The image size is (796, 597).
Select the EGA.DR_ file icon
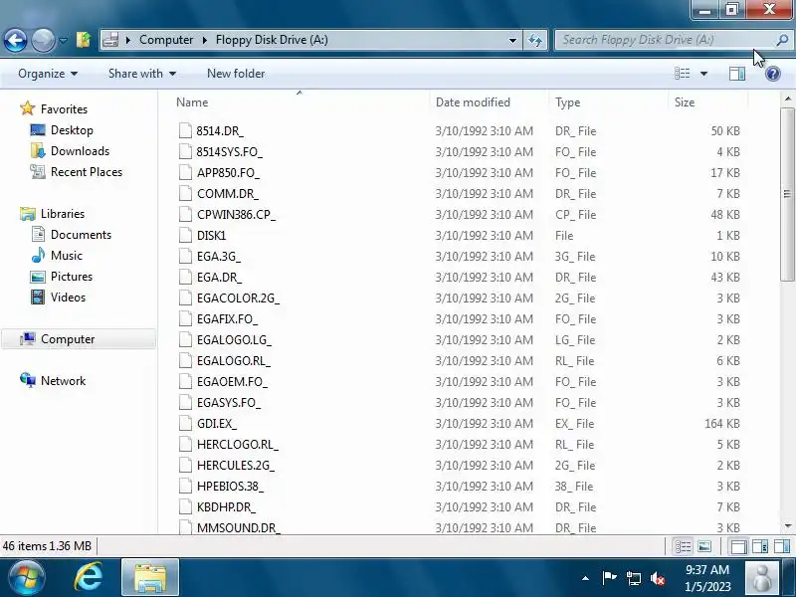click(x=185, y=277)
